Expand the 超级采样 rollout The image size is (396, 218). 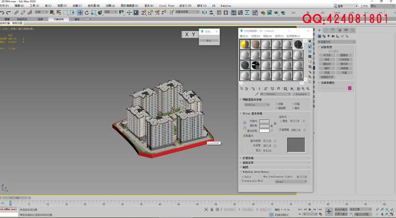click(276, 162)
